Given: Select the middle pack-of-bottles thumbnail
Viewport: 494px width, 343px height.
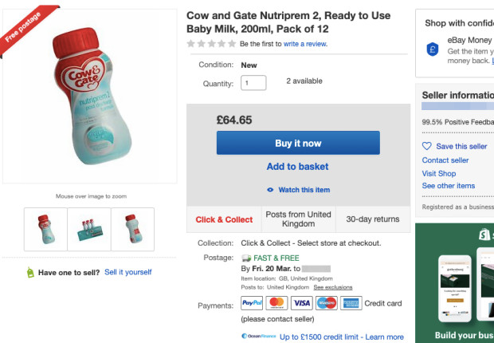Looking at the screenshot, I should [x=88, y=230].
